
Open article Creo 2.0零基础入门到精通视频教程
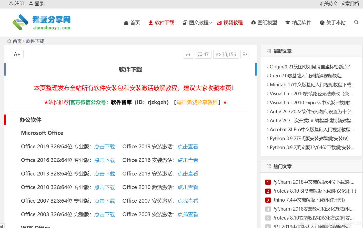tap(306, 76)
